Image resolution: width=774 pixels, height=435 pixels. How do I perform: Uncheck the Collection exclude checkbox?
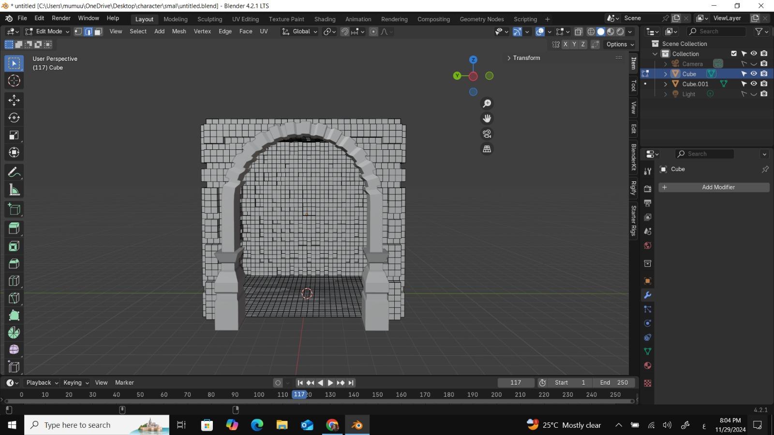[734, 54]
